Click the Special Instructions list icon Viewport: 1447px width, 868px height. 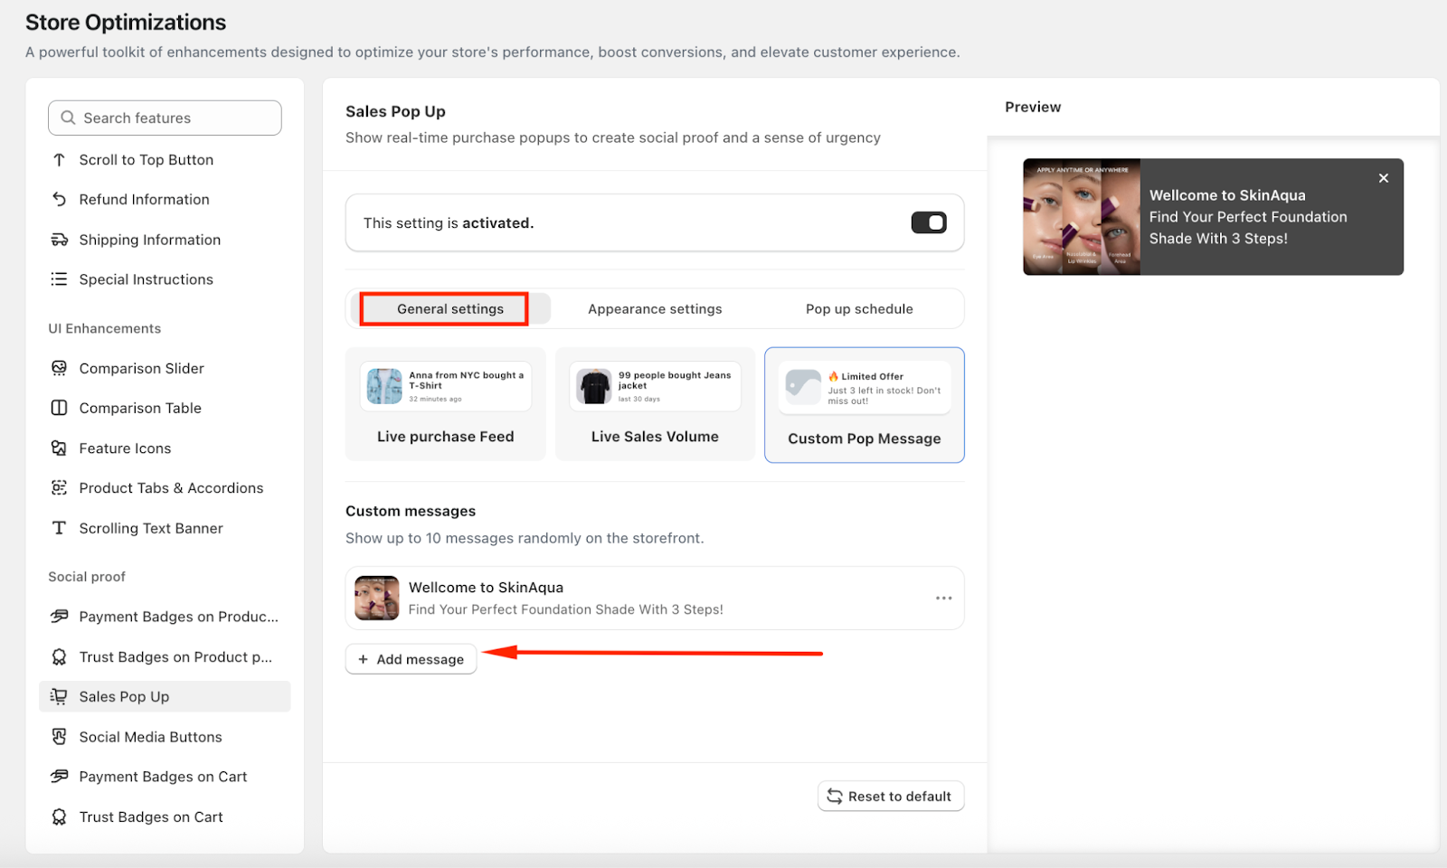59,279
